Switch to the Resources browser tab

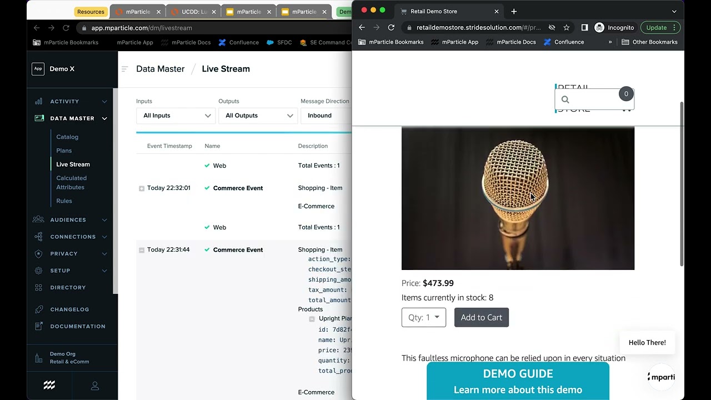(x=91, y=12)
